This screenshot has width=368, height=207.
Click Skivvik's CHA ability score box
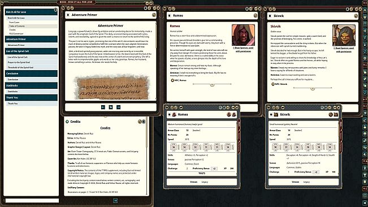330,147
